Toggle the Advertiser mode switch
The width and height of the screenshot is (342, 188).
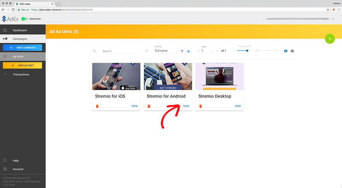click(x=24, y=19)
